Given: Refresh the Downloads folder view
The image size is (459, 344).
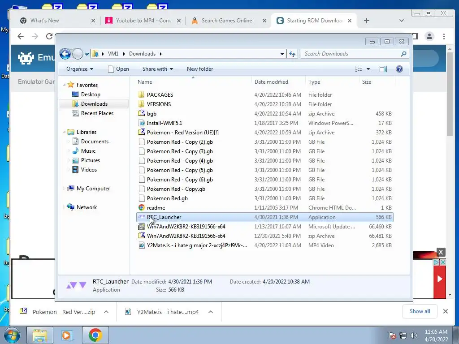Looking at the screenshot, I should [x=292, y=54].
